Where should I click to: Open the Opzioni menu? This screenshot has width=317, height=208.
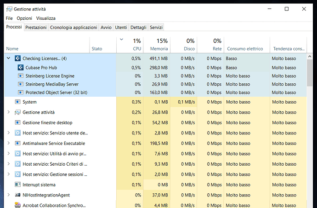[x=24, y=18]
